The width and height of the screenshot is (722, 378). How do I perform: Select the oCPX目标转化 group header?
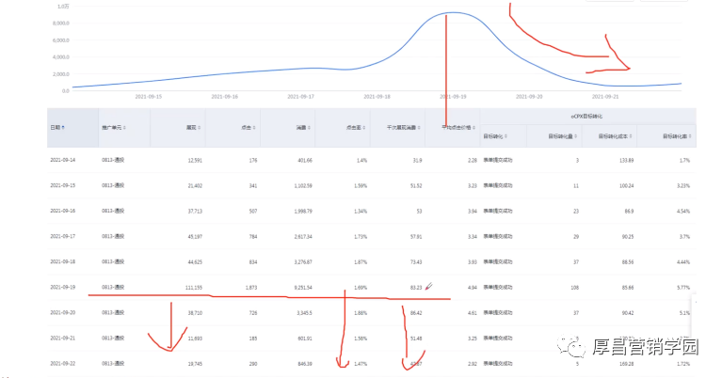point(586,117)
